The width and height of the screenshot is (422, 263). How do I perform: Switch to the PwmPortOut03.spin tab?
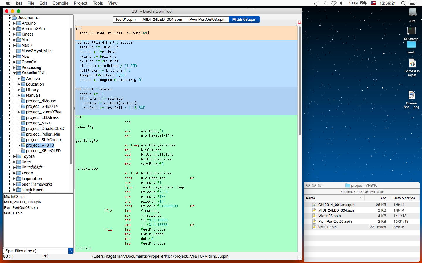[x=207, y=19]
